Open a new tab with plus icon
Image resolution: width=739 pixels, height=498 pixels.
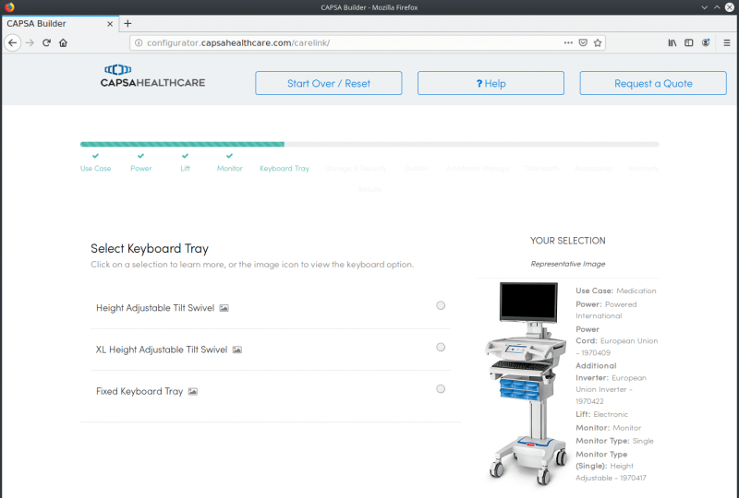click(127, 24)
